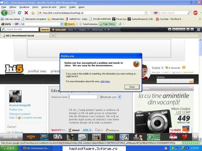Image resolution: width=202 pixels, height=151 pixels.
Task: Click the hi5 logo
Action: coord(14,69)
